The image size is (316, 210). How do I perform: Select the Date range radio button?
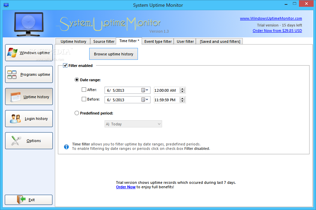[77, 80]
